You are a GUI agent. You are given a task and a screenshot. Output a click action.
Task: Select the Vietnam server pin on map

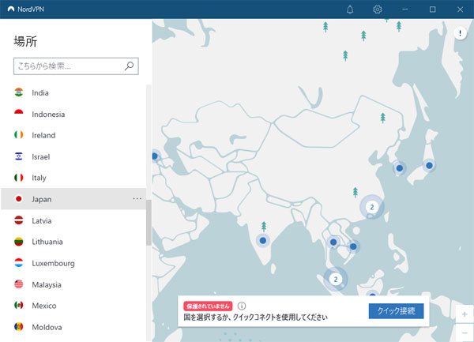pos(353,246)
